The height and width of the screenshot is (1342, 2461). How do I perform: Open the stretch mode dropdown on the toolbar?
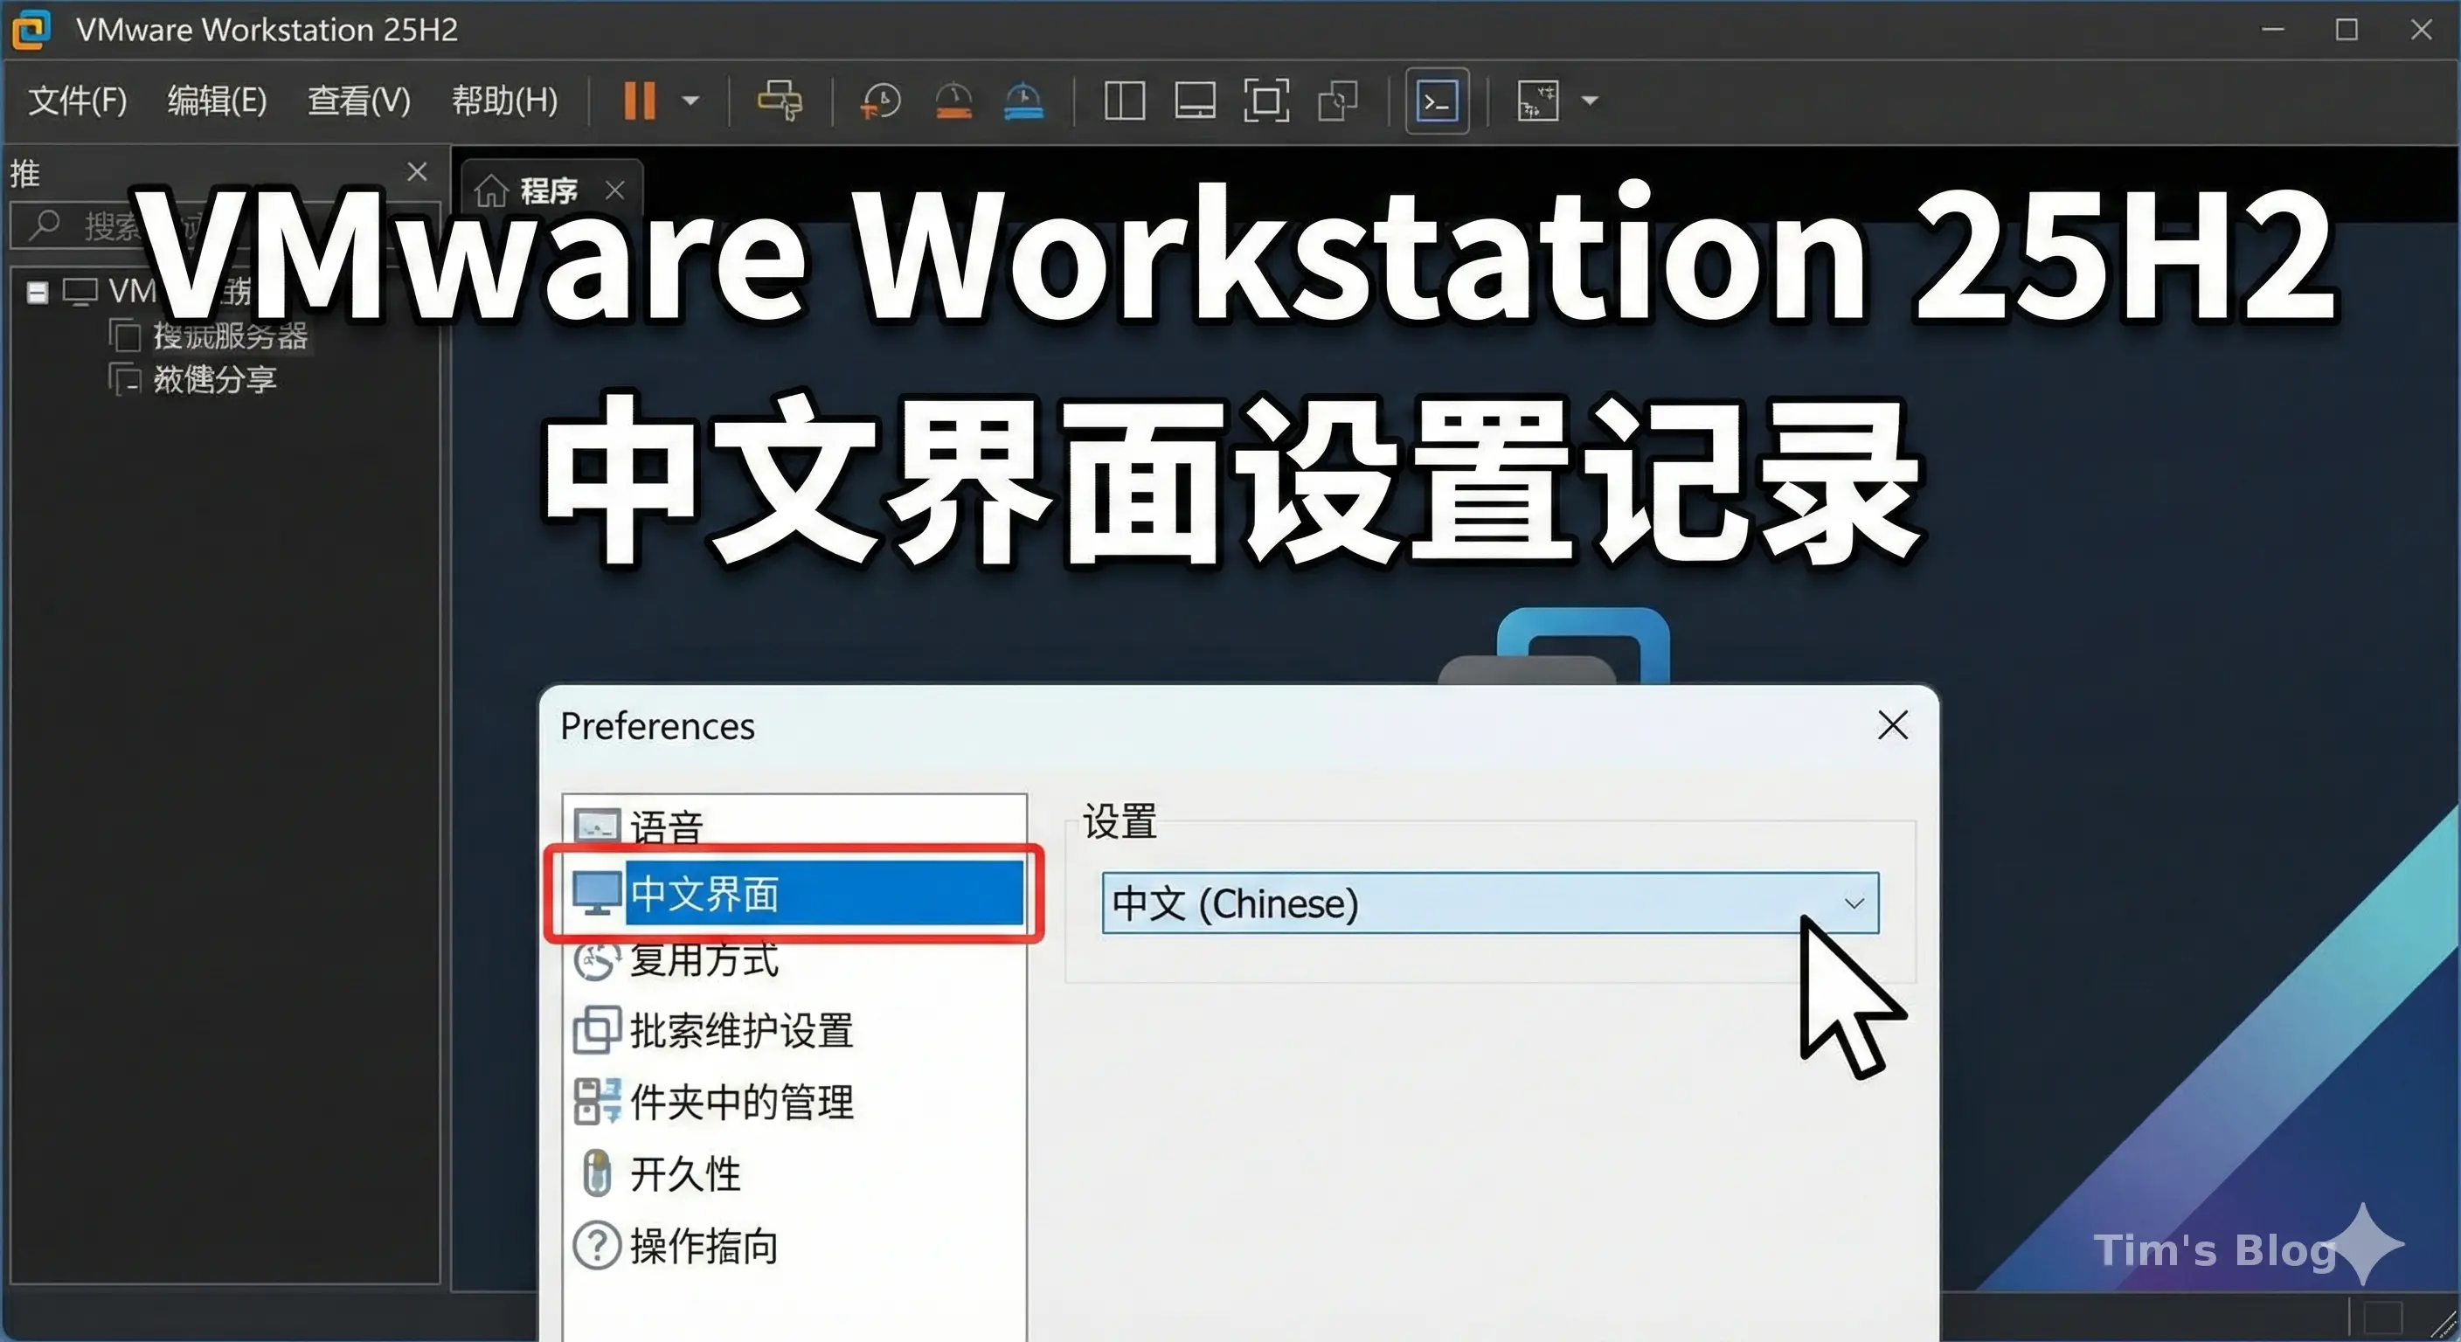coord(1591,101)
